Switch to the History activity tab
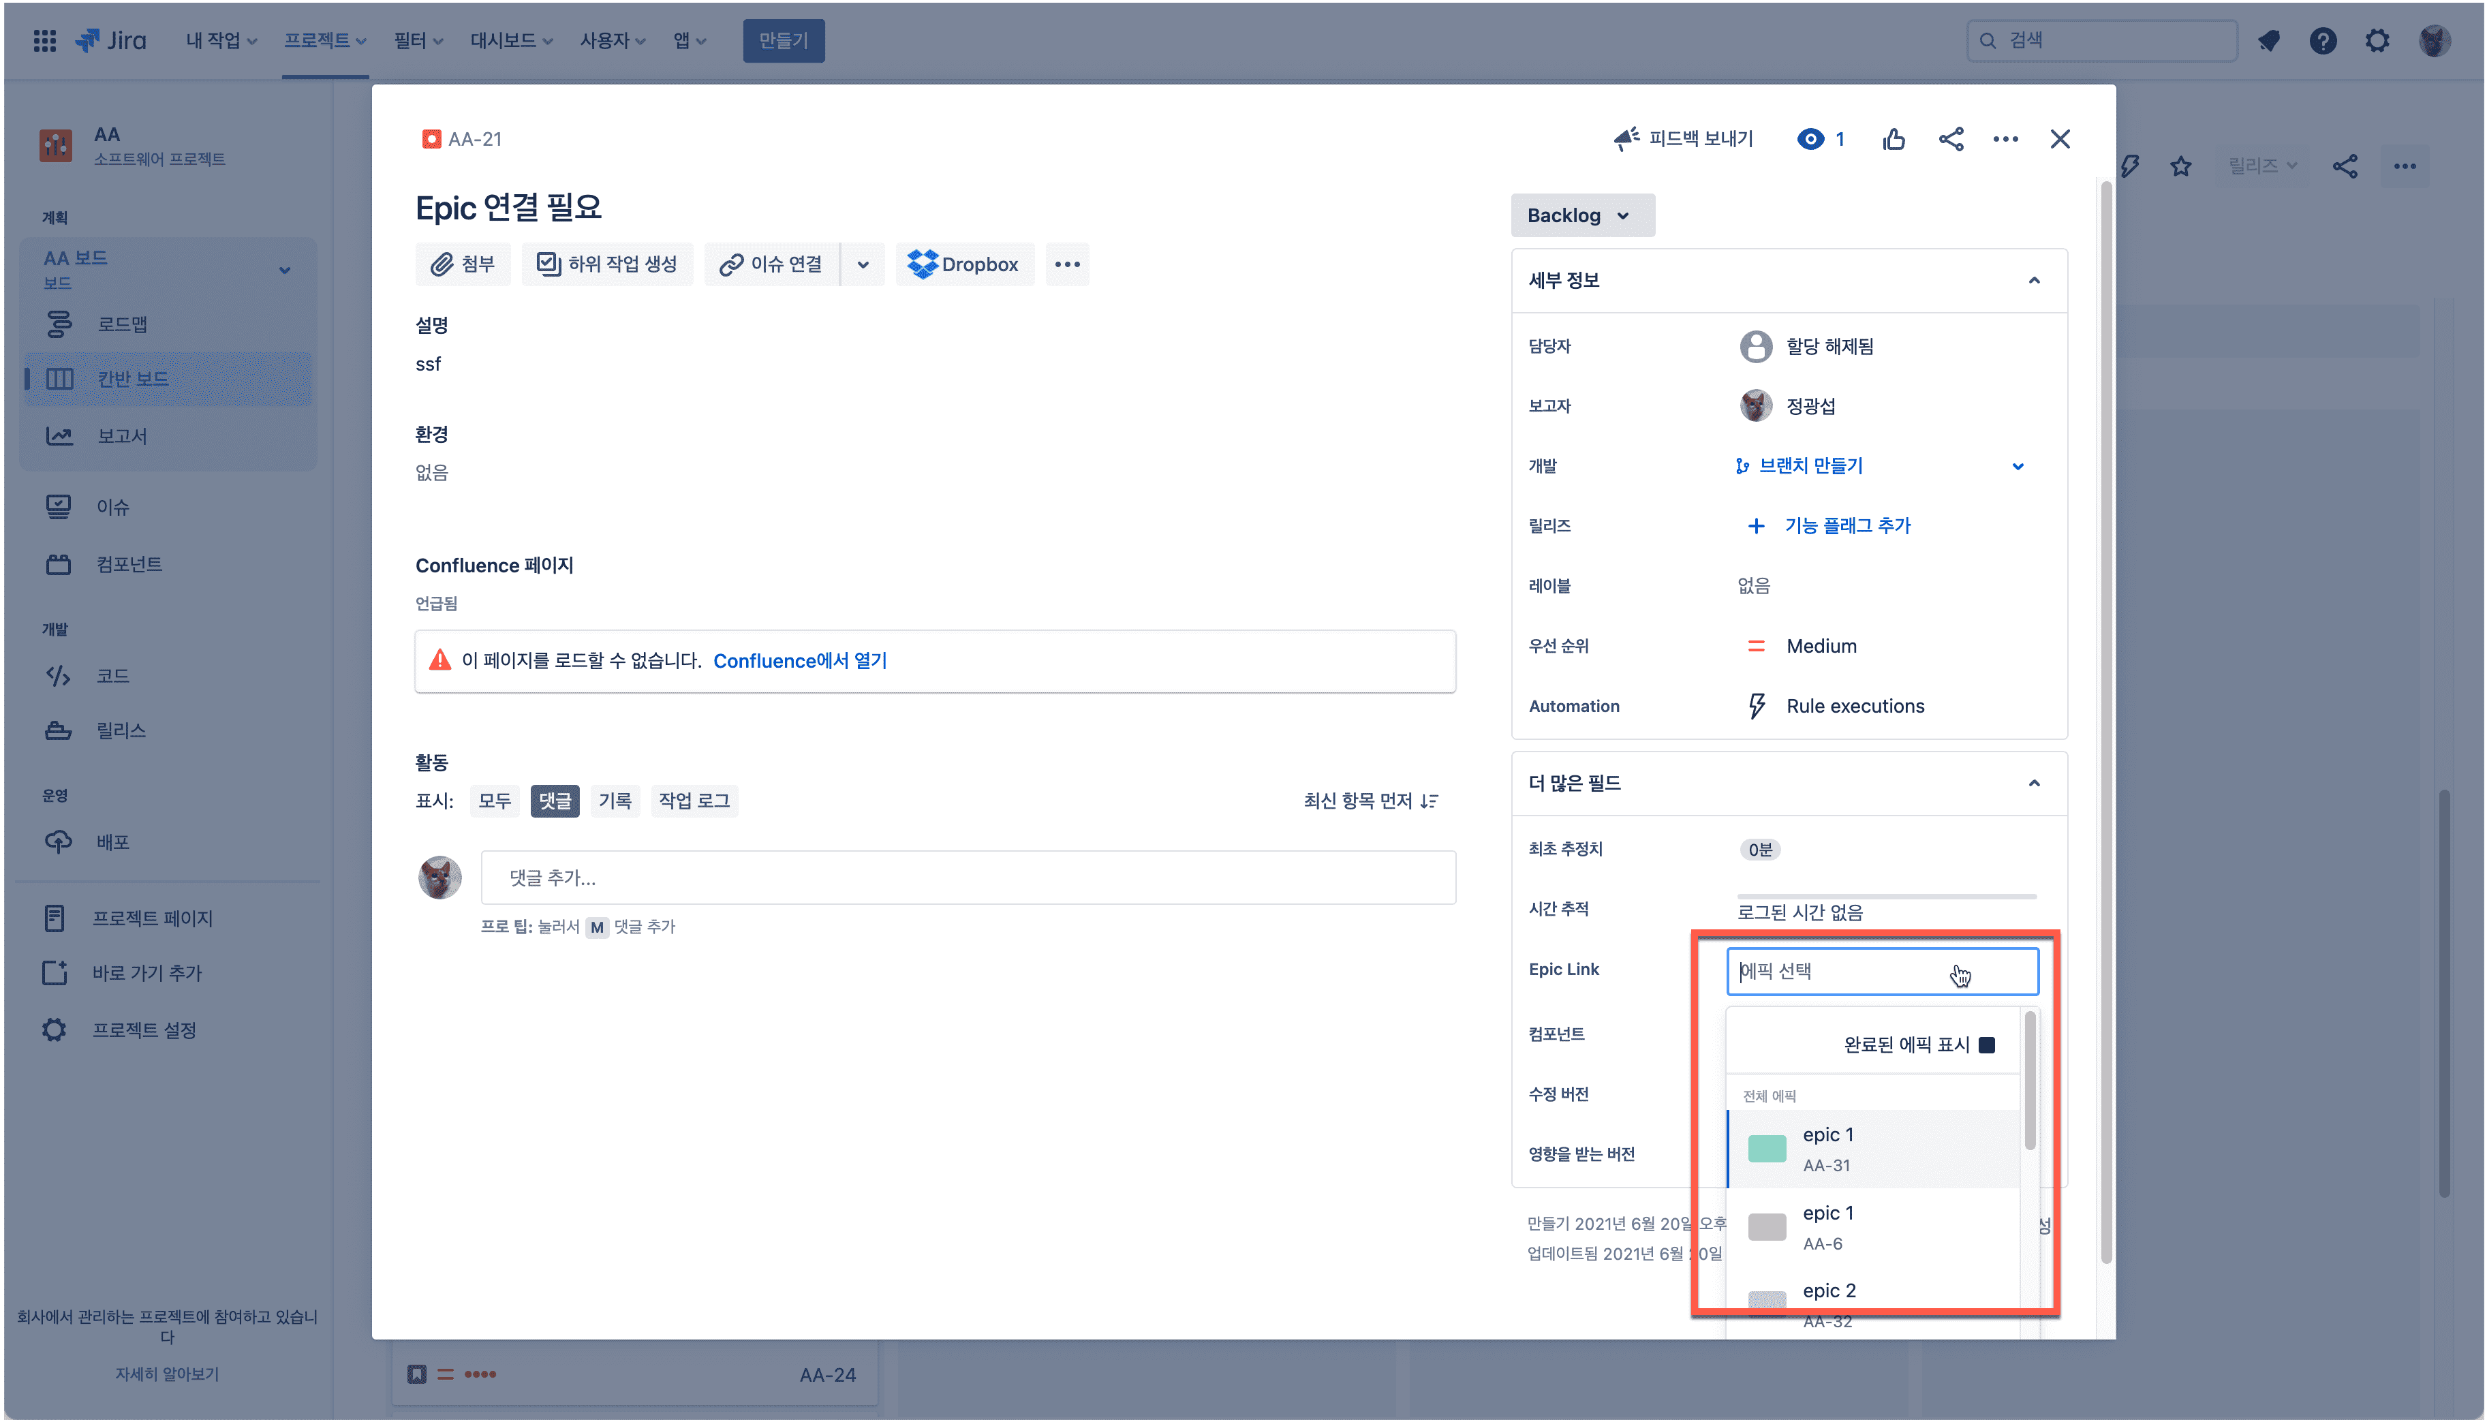This screenshot has height=1424, width=2487. (x=614, y=801)
